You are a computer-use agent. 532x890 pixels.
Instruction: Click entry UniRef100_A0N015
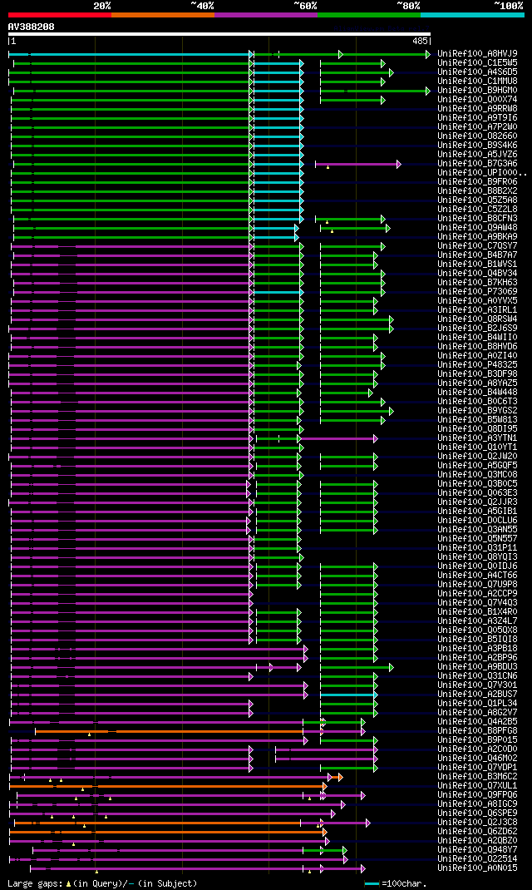pyautogui.click(x=477, y=868)
